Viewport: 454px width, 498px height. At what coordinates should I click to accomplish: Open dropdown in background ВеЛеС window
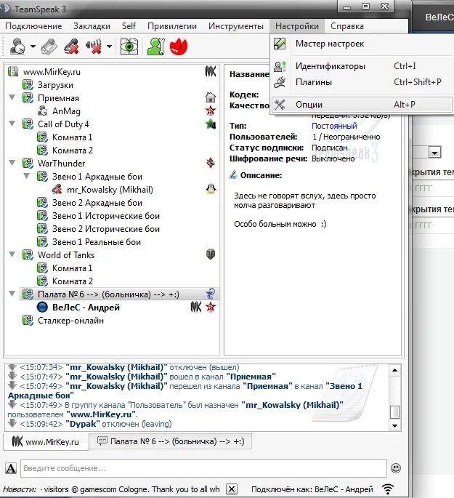(x=434, y=153)
